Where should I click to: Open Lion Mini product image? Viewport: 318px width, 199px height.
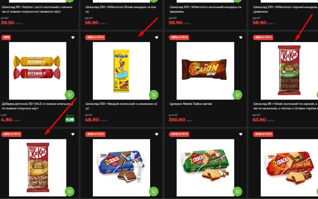205,71
